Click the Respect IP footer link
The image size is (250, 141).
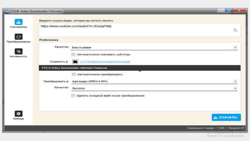coord(237,128)
